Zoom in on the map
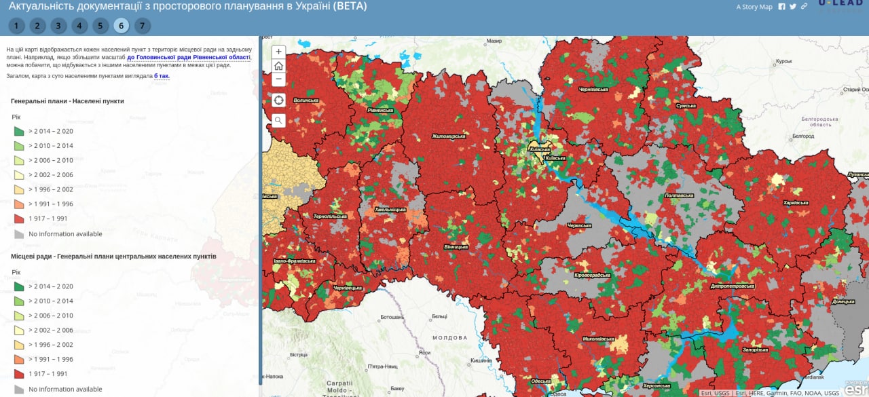869x397 pixels. [x=278, y=52]
